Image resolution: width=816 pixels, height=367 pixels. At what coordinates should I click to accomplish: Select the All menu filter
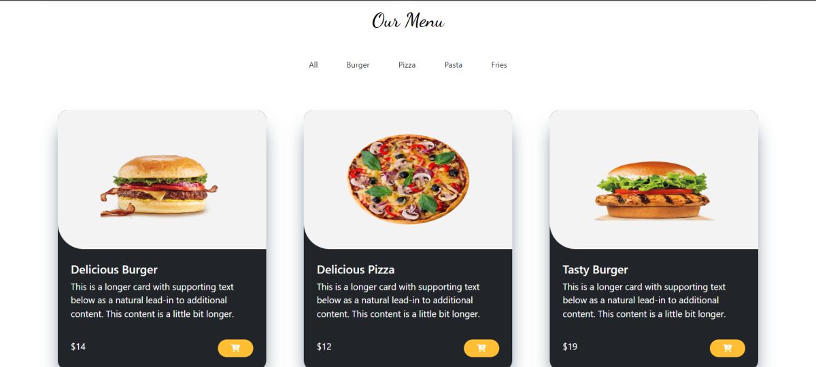[x=313, y=65]
